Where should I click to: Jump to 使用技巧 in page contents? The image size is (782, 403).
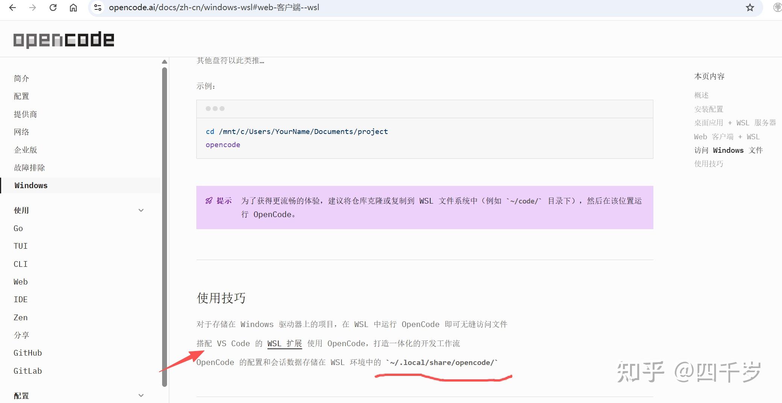[x=709, y=164]
